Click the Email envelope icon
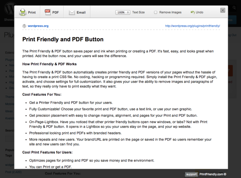 pyautogui.click(x=72, y=12)
